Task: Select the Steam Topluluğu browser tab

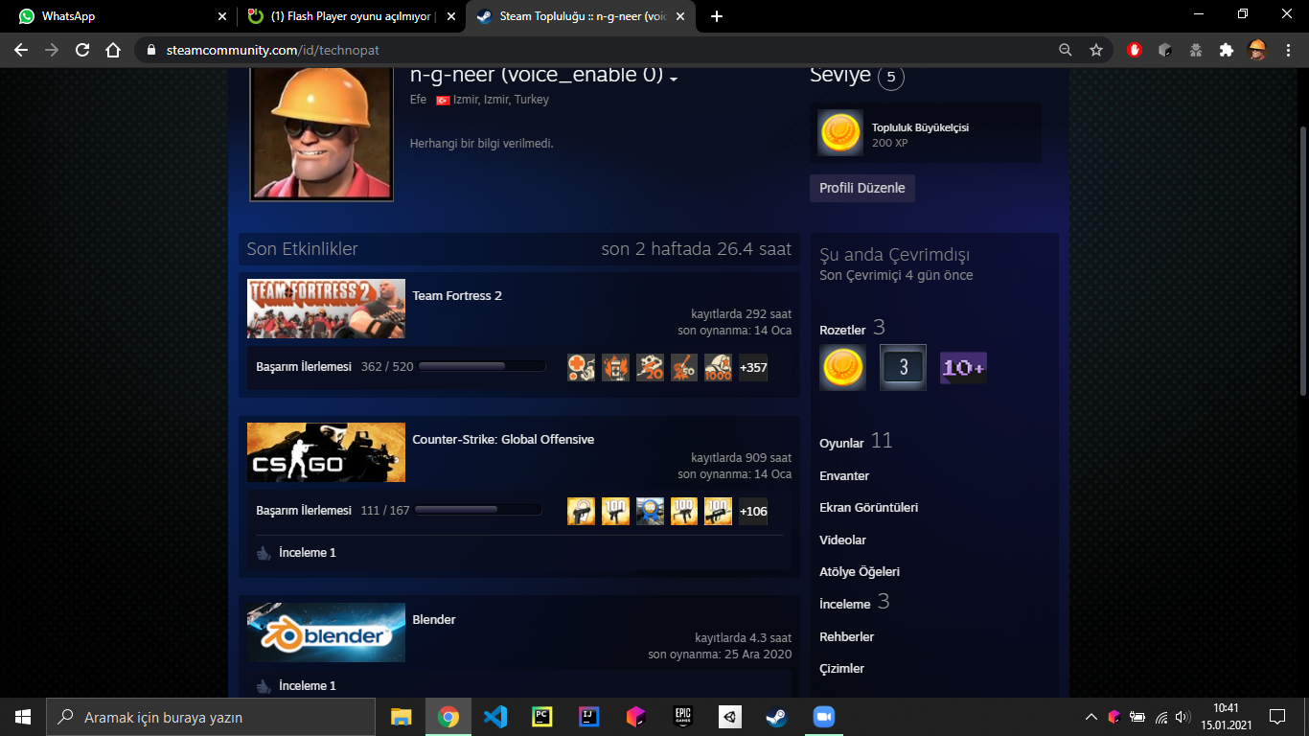Action: [582, 16]
